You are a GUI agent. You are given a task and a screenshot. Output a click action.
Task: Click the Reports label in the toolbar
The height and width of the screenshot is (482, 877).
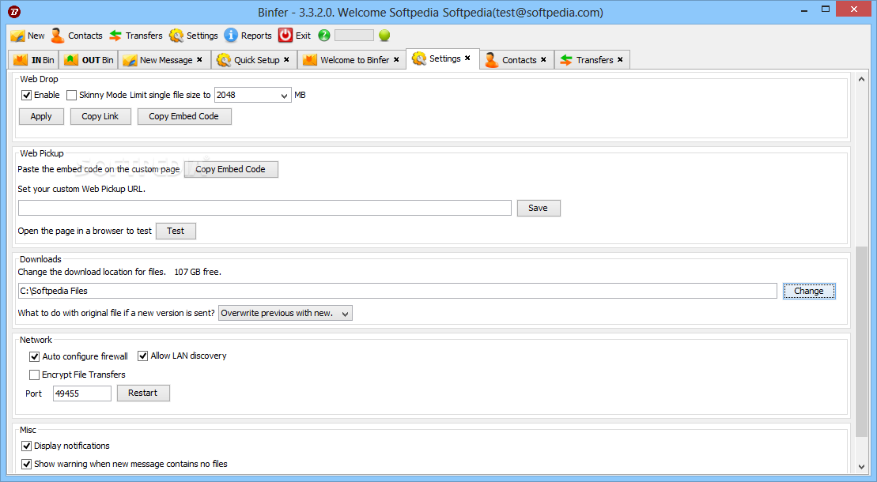(256, 36)
